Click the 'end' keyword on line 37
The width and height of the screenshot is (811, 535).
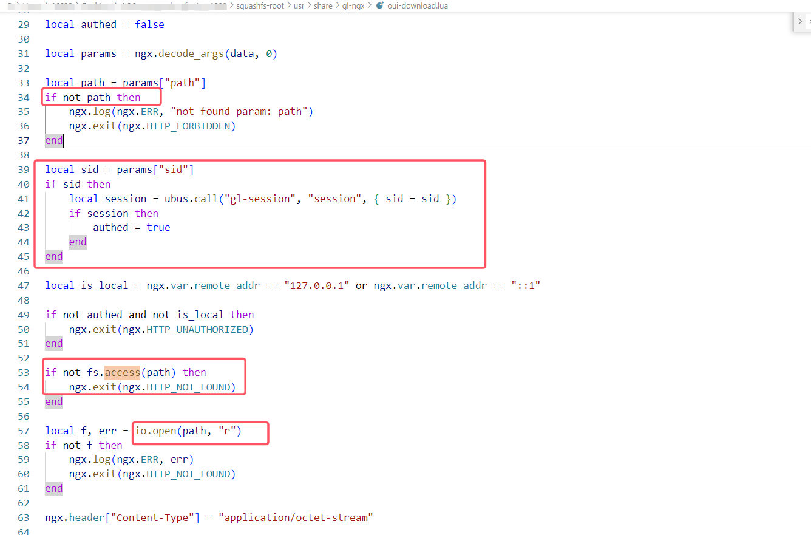[x=54, y=140]
